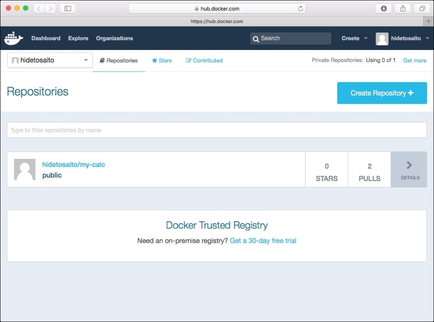Reload the page with the refresh icon
This screenshot has width=434, height=322.
[x=300, y=9]
